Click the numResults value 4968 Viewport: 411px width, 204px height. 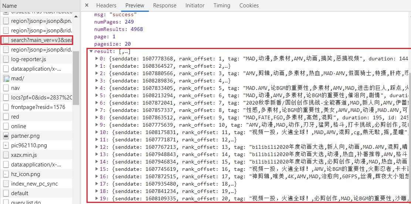click(x=137, y=29)
